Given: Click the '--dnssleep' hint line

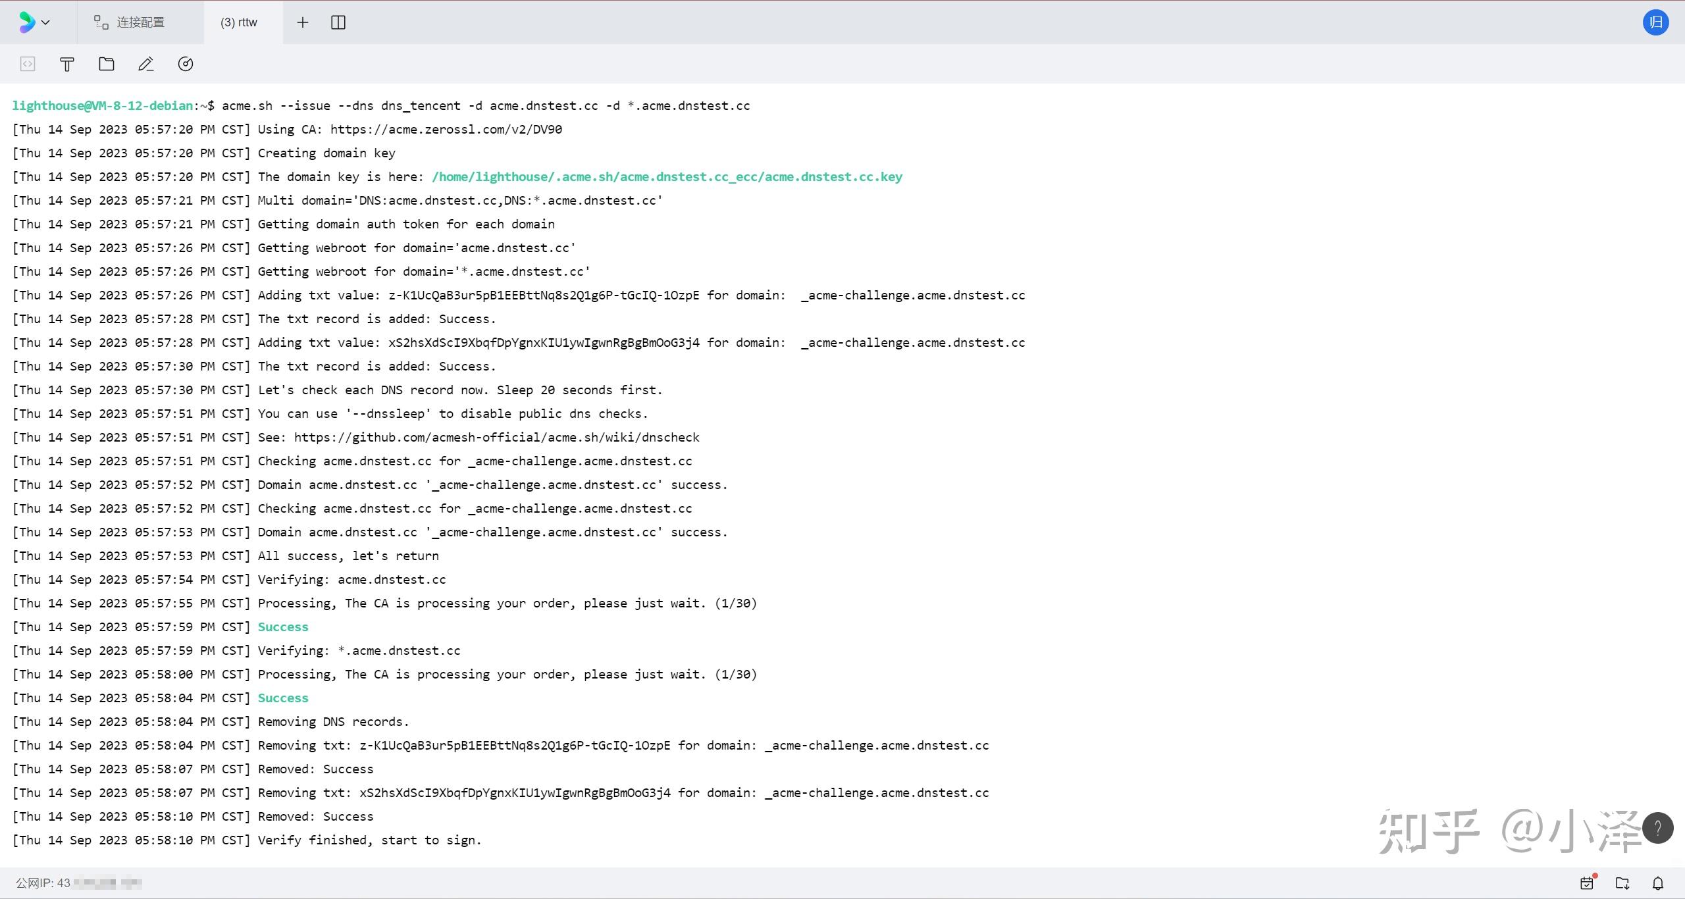Looking at the screenshot, I should [330, 413].
